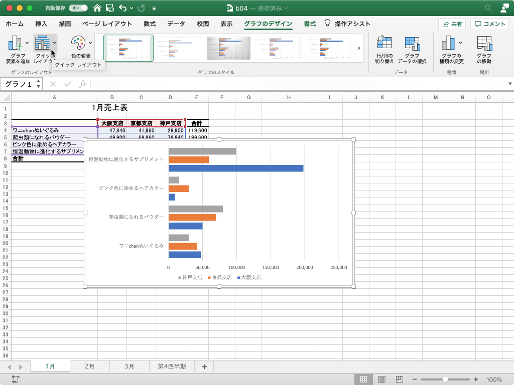The width and height of the screenshot is (514, 385).
Task: Expand the formula bar arrow at right
Action: (x=510, y=84)
